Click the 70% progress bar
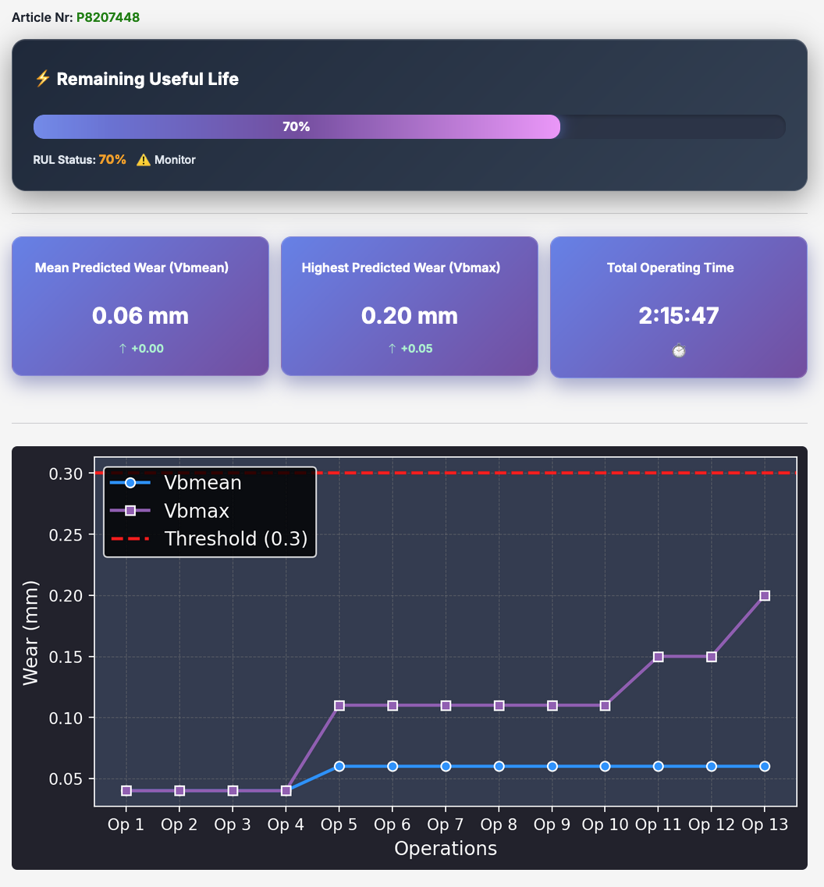Image resolution: width=824 pixels, height=887 pixels. (297, 126)
